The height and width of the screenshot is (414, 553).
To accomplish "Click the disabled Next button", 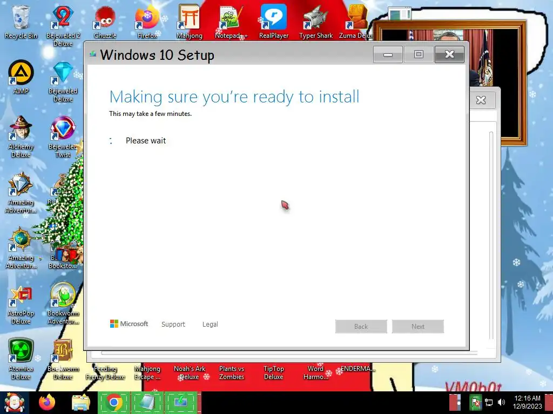I will (418, 326).
